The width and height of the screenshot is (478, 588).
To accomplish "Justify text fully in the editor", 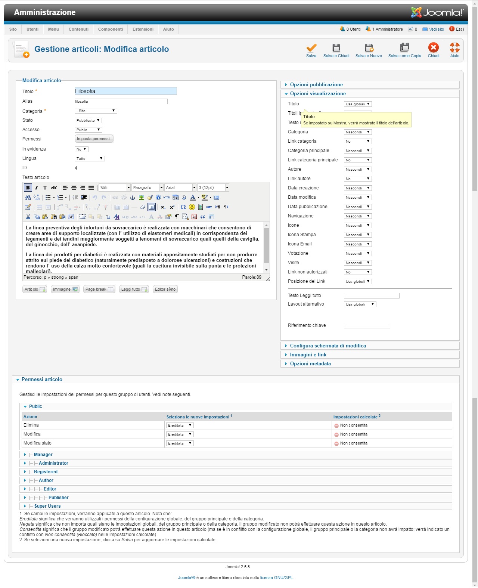I will [91, 188].
